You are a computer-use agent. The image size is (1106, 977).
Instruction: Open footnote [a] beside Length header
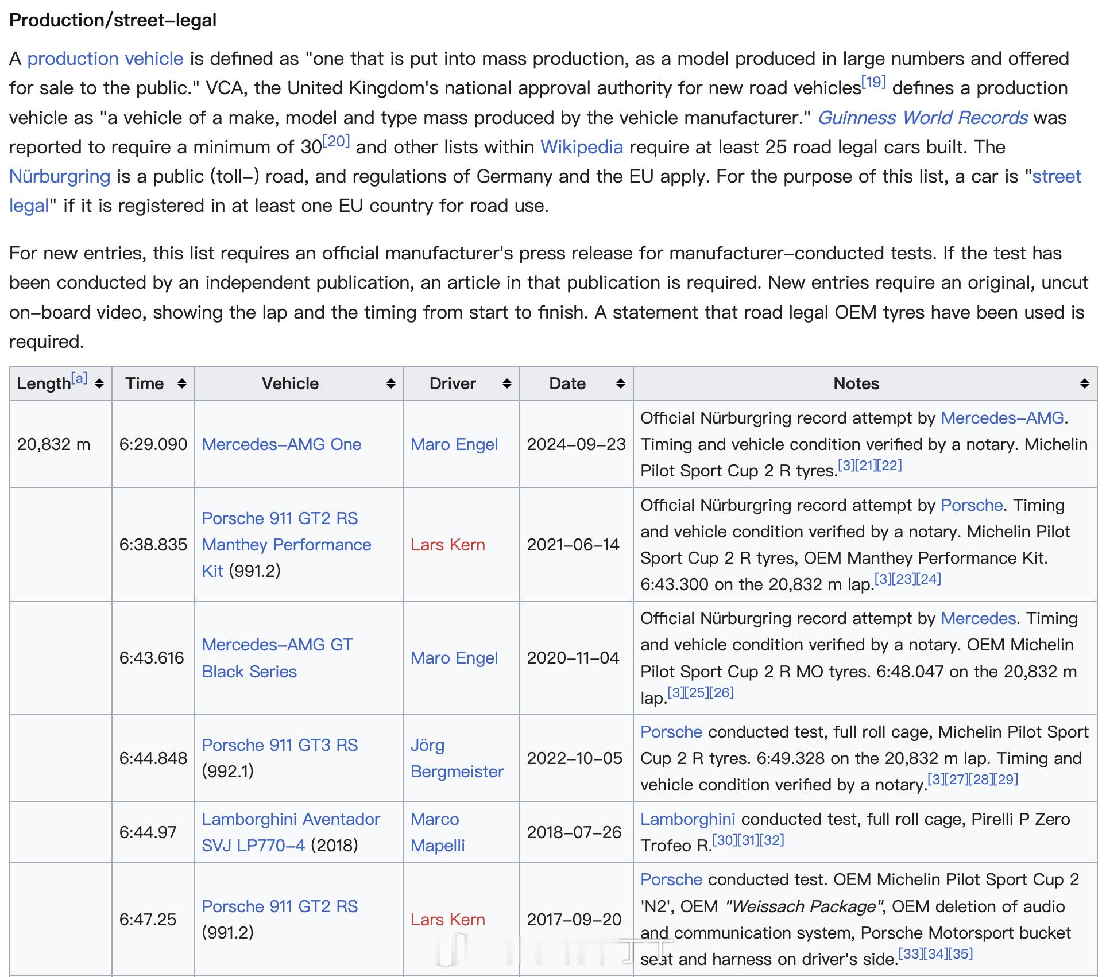coord(79,378)
